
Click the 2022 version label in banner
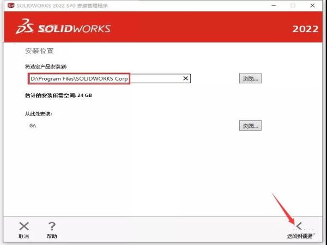305,29
